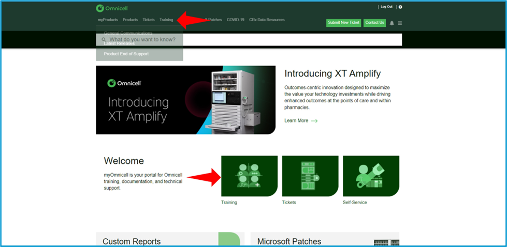Click the Self-Service text link
This screenshot has height=247, width=507.
click(x=355, y=203)
